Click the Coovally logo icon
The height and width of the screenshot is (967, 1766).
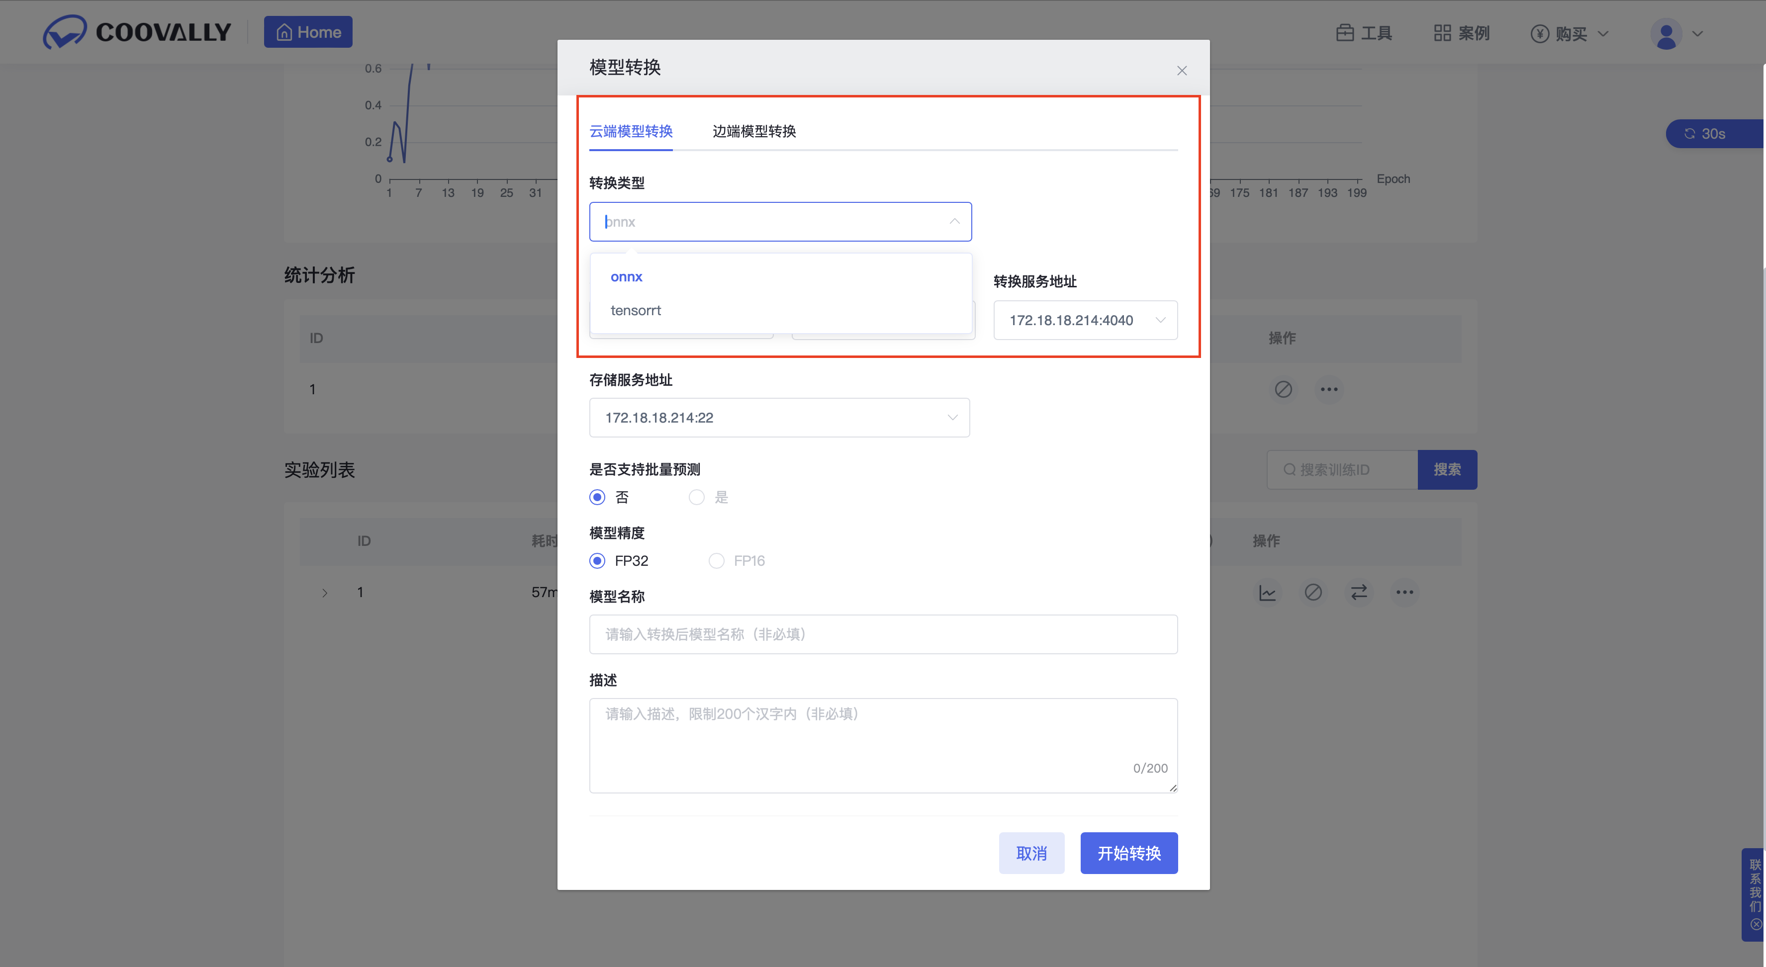point(65,31)
